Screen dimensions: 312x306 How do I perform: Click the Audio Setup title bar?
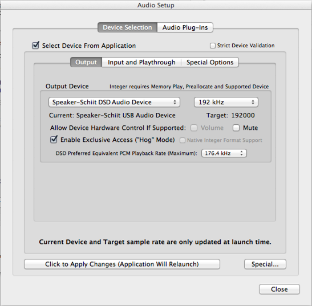pyautogui.click(x=156, y=5)
